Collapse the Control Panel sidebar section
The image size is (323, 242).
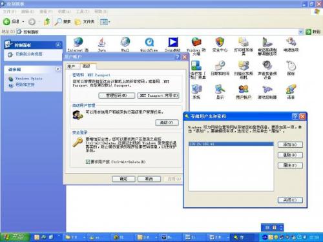[x=58, y=45]
